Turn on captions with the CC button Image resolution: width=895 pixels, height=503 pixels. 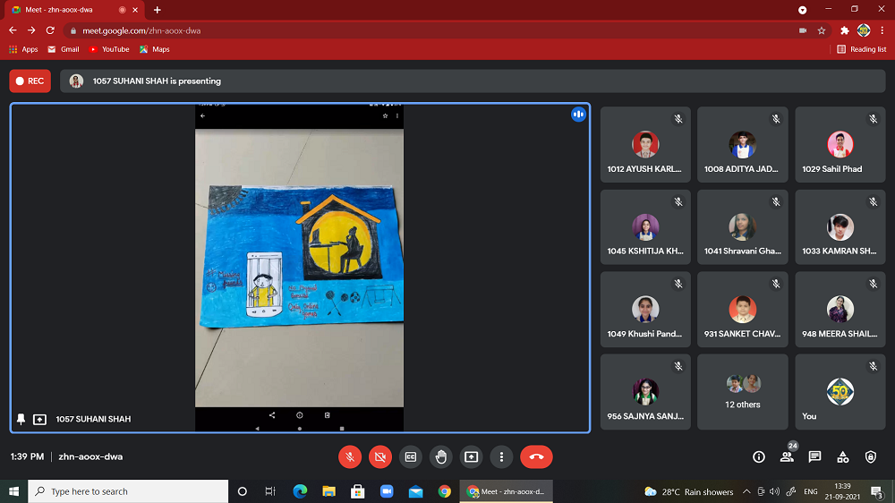(411, 456)
